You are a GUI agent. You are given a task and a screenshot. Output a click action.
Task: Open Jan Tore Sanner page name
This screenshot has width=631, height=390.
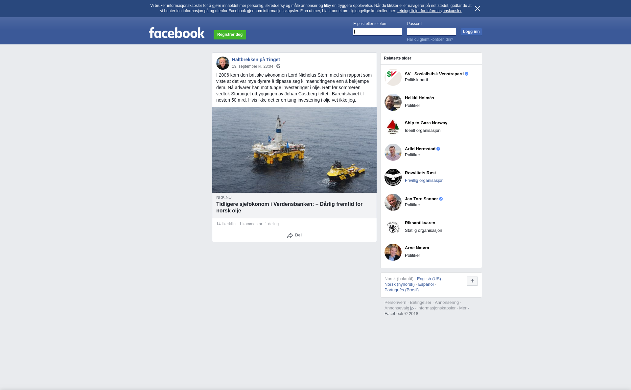421,199
